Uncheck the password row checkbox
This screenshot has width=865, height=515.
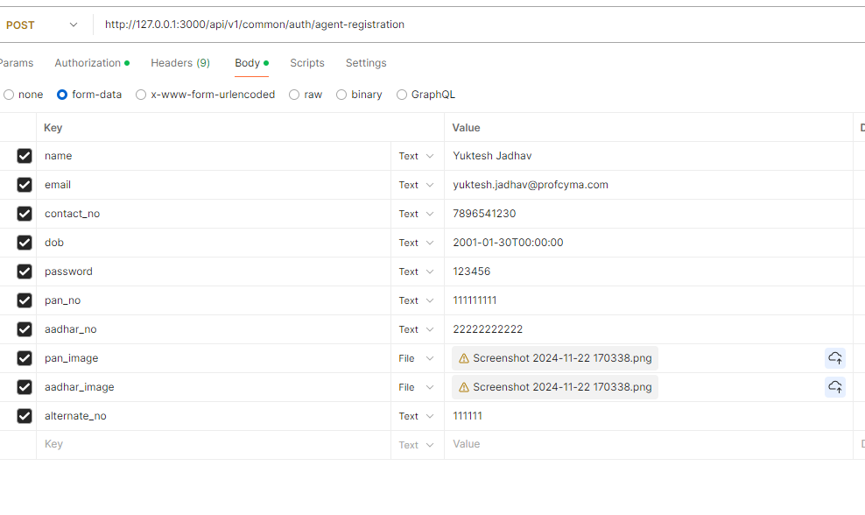[x=25, y=272]
